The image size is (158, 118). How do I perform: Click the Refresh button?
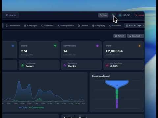point(119,36)
